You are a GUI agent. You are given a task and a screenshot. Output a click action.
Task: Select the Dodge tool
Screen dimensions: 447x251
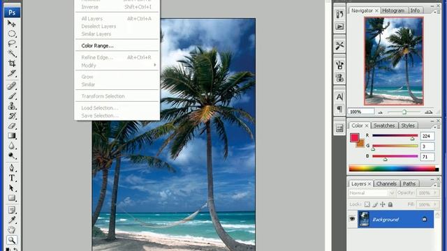pos(11,155)
